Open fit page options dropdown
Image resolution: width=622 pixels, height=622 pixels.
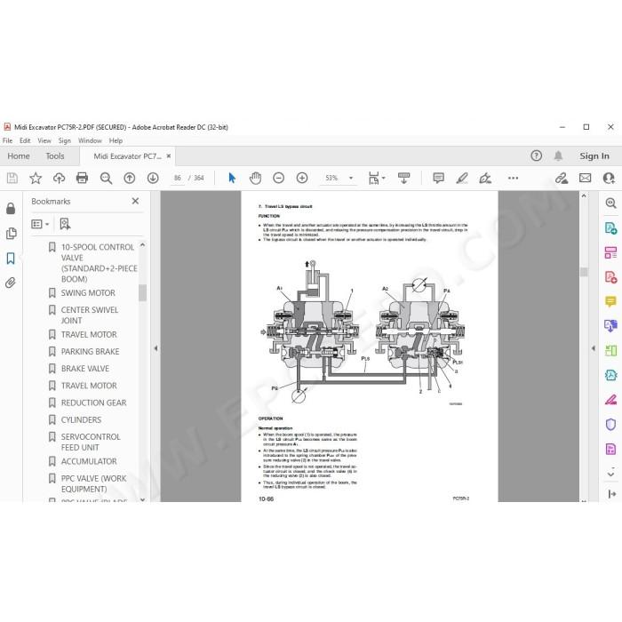(377, 178)
